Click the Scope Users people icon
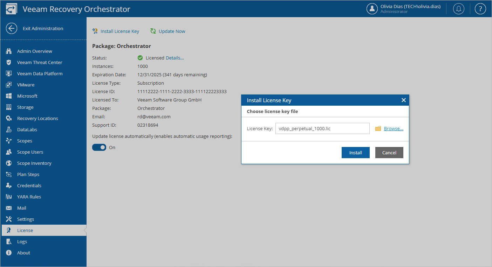This screenshot has height=267, width=492. pos(9,152)
